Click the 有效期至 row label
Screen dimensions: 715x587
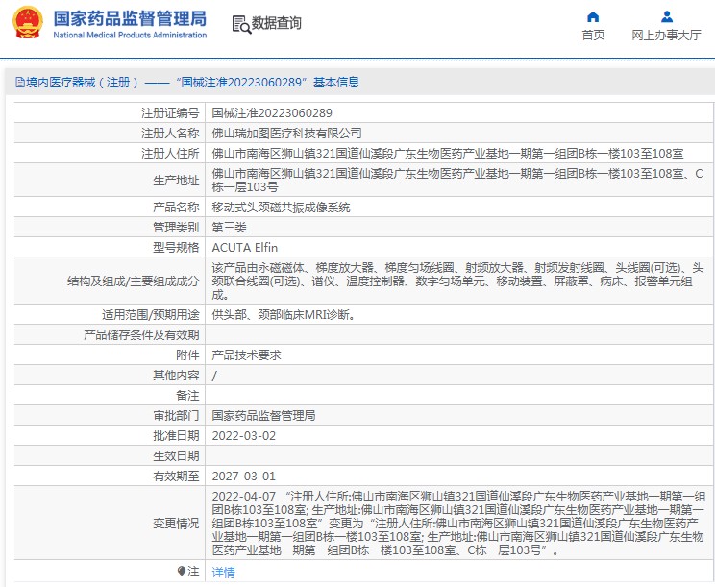point(176,477)
